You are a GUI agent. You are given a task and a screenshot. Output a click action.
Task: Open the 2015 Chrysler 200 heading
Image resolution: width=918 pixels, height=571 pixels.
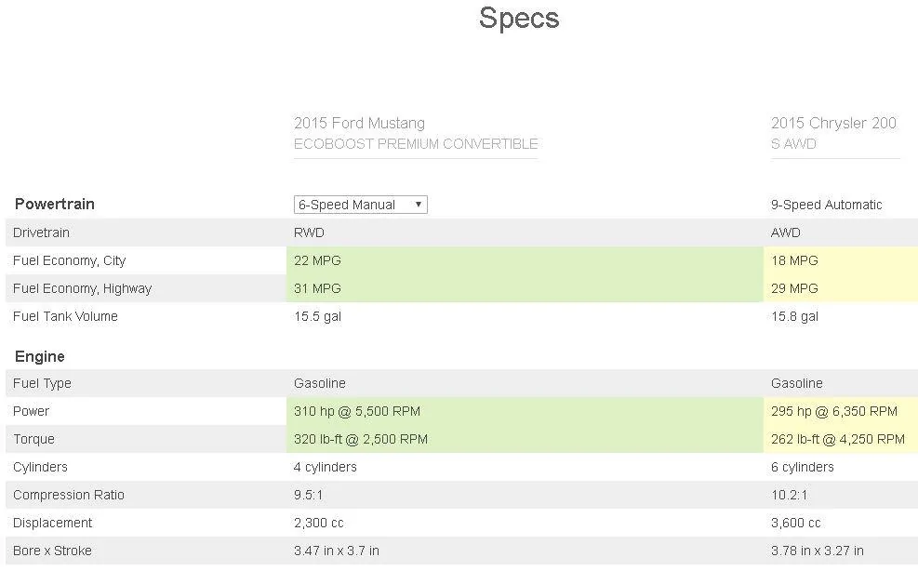(x=833, y=123)
